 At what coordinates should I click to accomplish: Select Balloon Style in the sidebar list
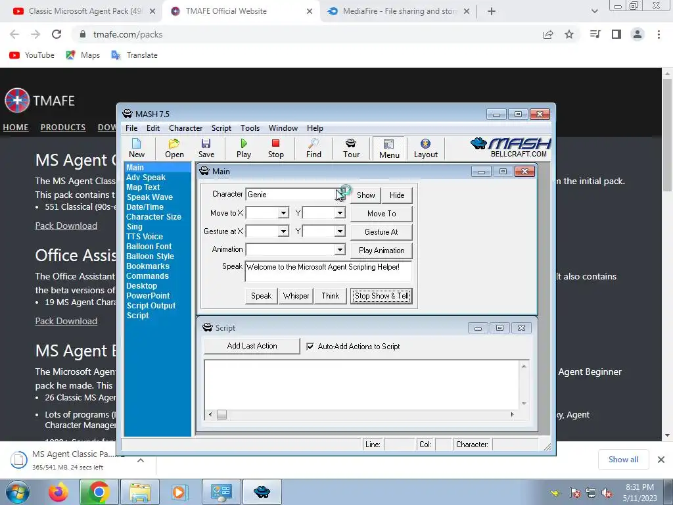click(x=151, y=256)
